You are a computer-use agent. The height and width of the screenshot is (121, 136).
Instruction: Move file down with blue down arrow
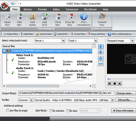101,52
